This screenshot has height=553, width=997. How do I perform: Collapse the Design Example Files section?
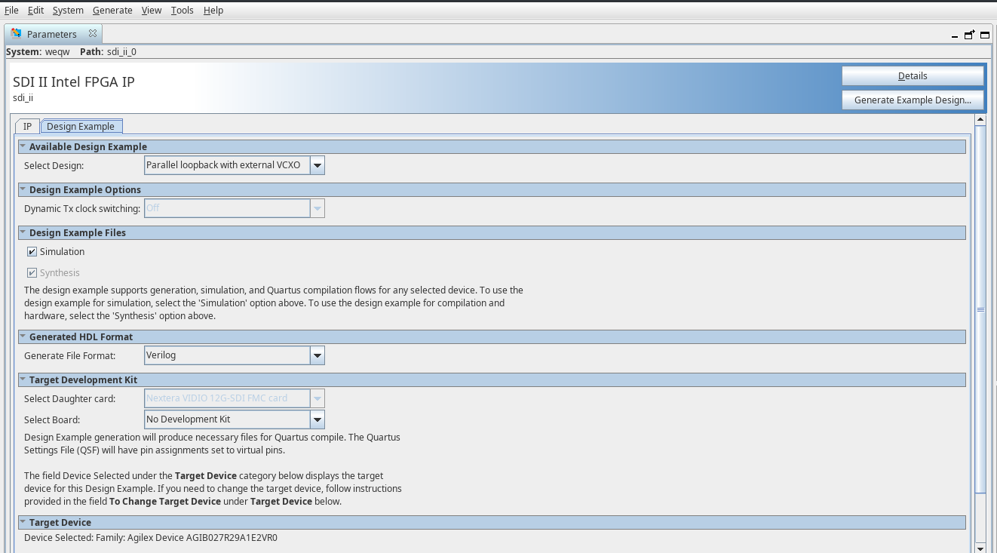click(x=23, y=232)
